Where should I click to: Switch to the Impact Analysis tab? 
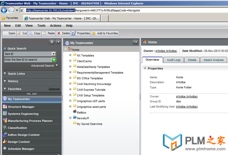point(213,60)
